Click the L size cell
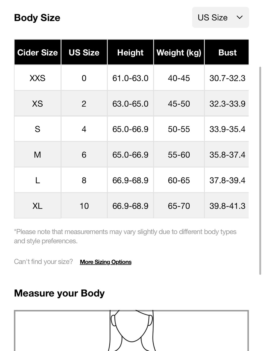263x351 pixels. (38, 180)
